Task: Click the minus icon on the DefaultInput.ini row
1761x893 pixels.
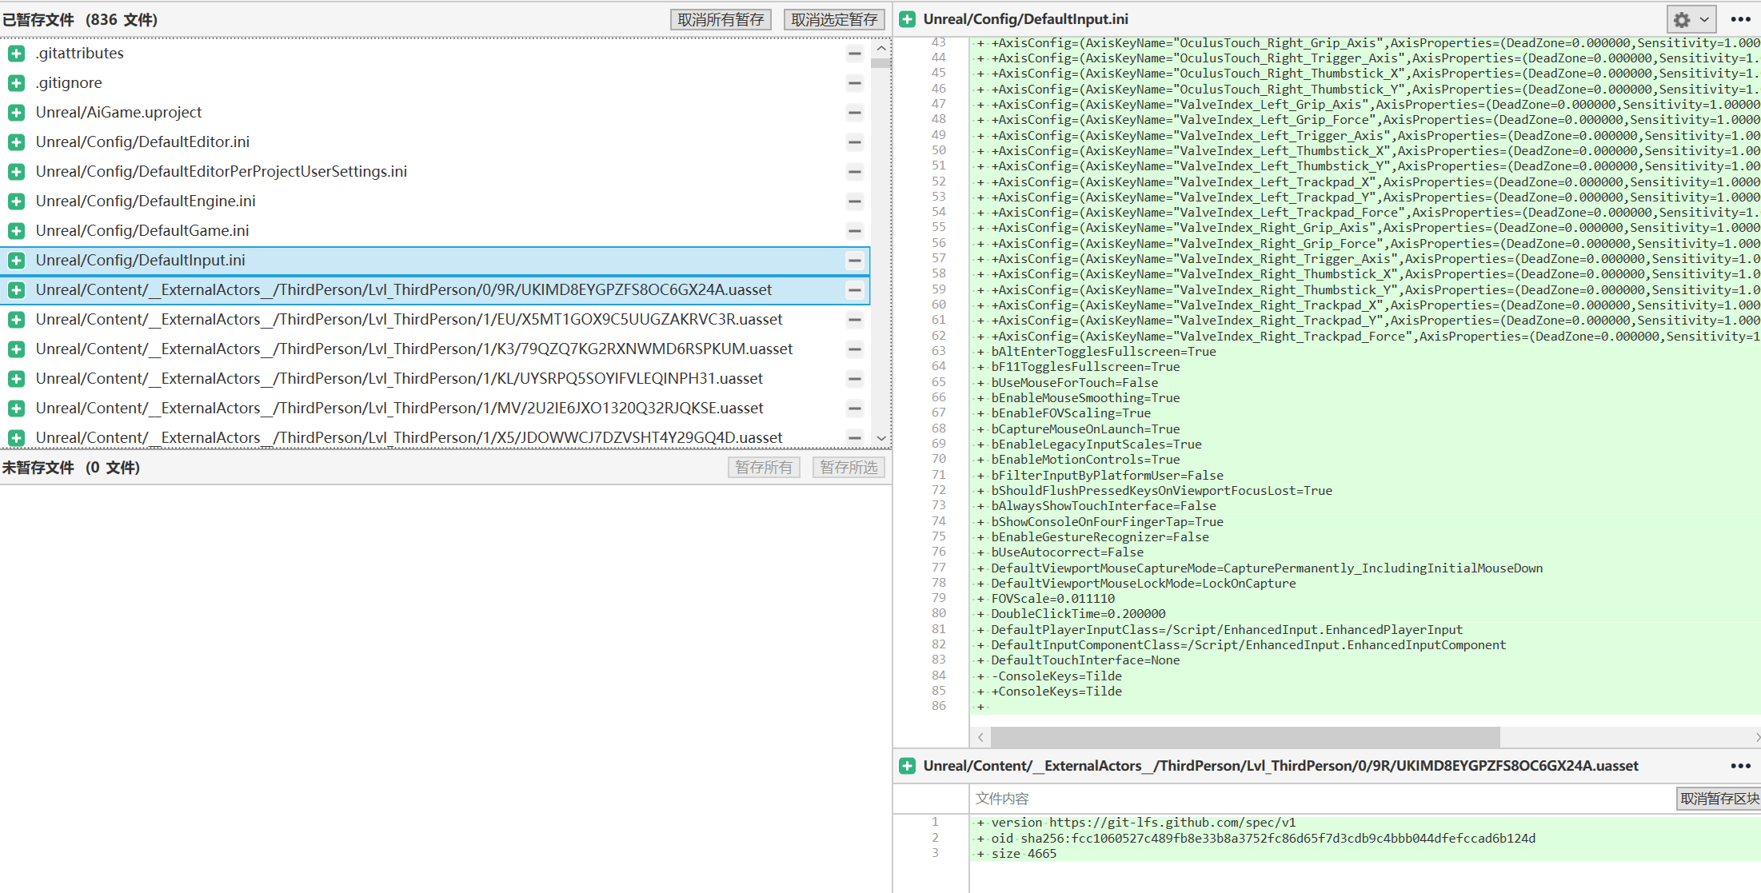Action: click(x=854, y=261)
